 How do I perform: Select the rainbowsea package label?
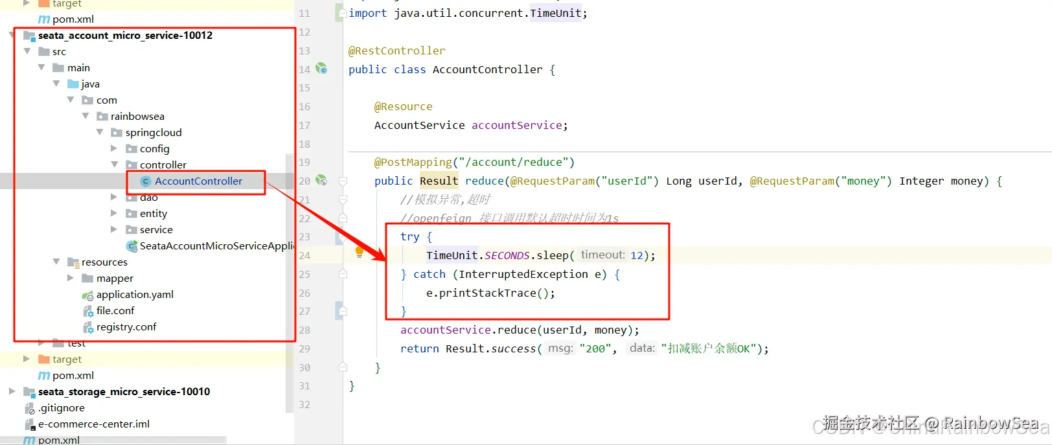(137, 117)
